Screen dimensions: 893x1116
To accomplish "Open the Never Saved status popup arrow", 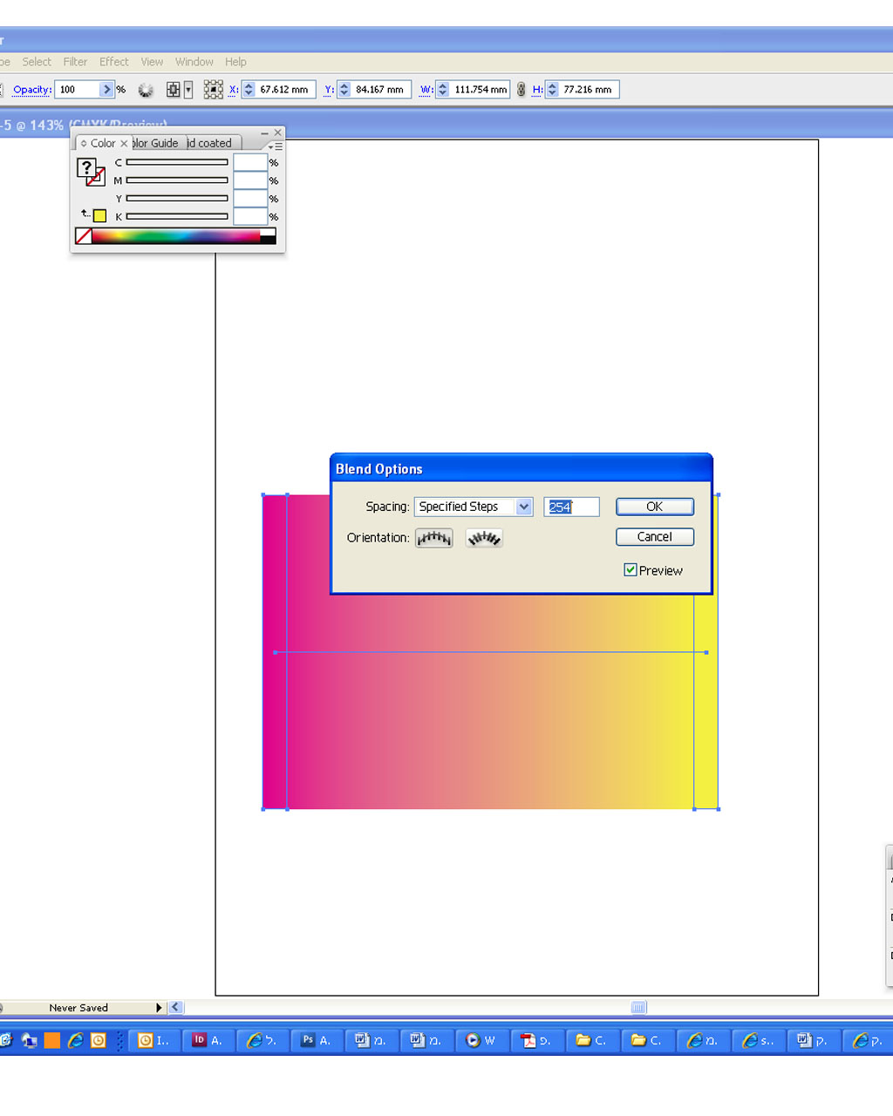I will tap(160, 1007).
